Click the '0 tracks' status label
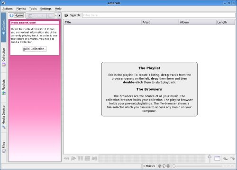The image size is (237, 170). tap(149, 166)
